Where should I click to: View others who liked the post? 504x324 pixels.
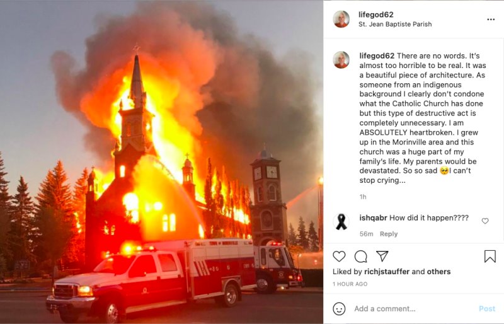438,272
